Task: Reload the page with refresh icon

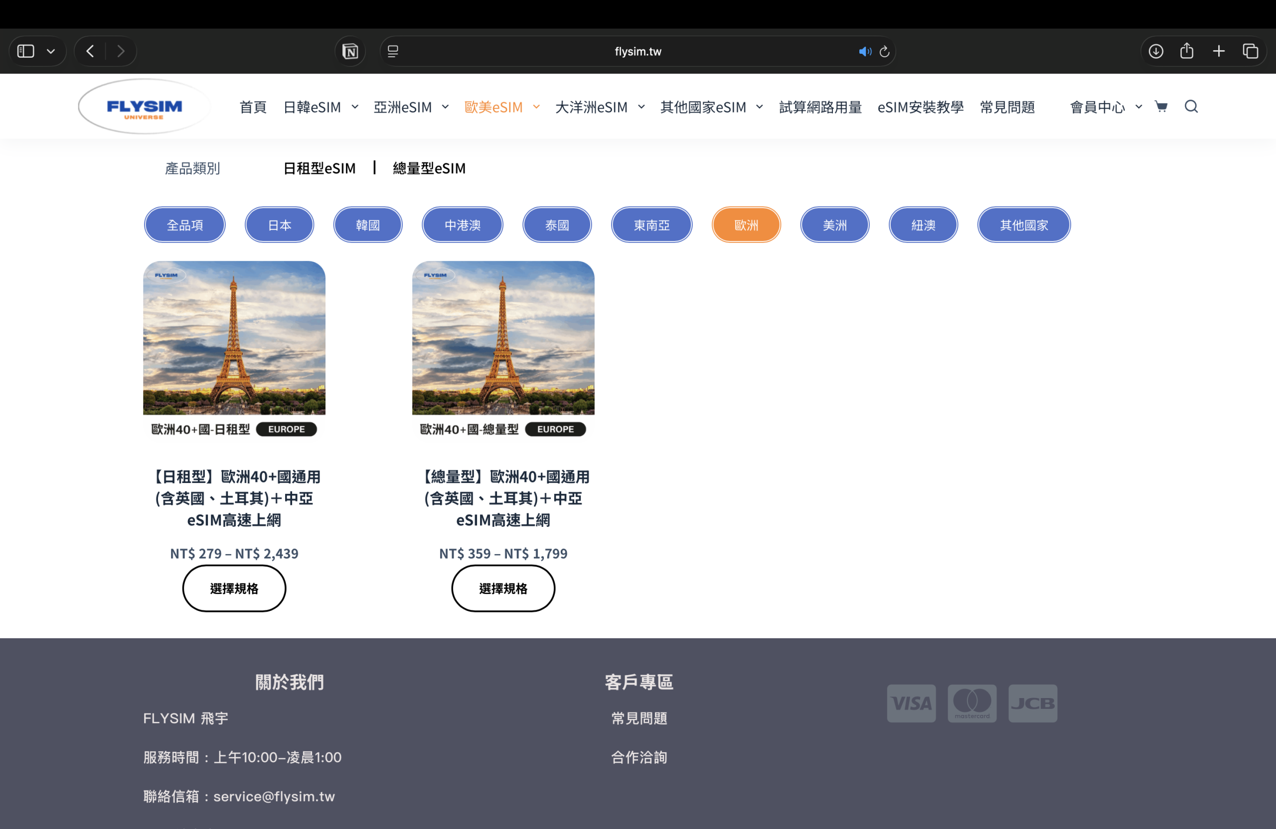Action: click(x=885, y=51)
